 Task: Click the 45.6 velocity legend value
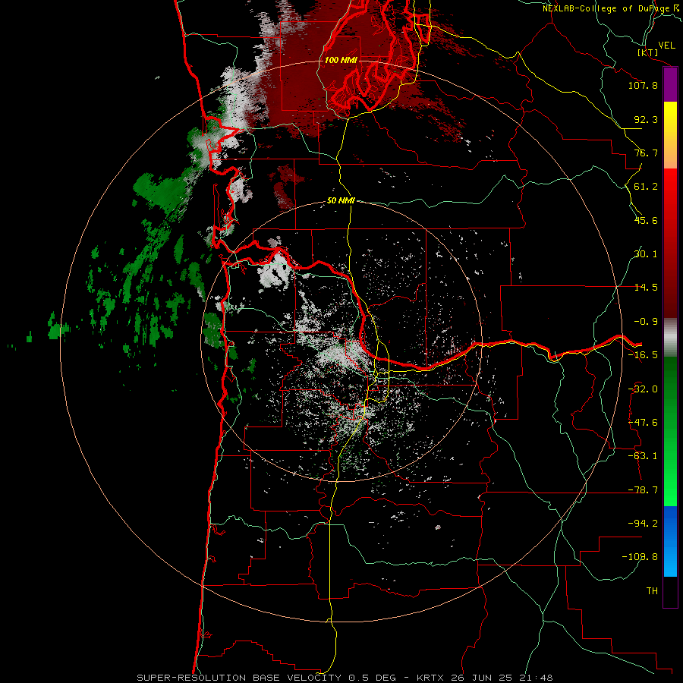click(646, 220)
